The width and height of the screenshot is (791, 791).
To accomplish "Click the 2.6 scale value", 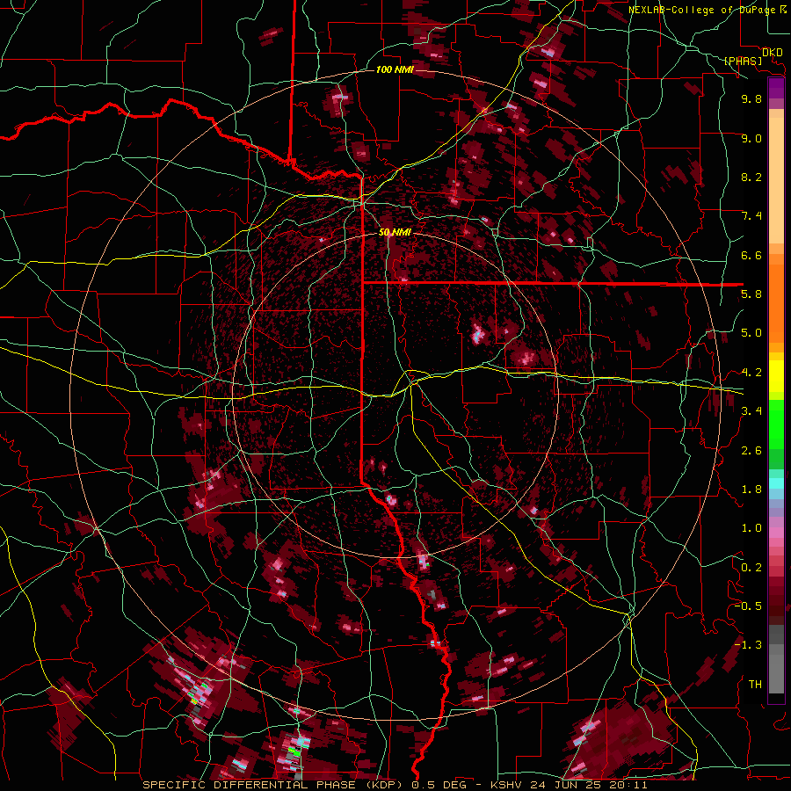I will (751, 451).
